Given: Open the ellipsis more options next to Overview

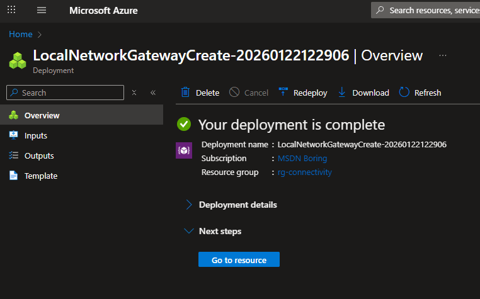Looking at the screenshot, I should (443, 55).
